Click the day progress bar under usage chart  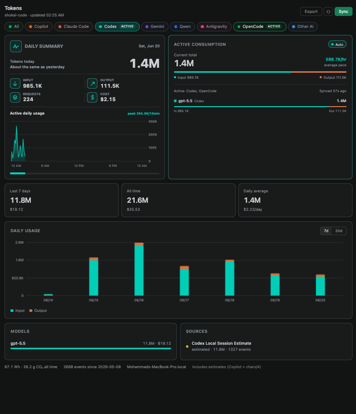click(85, 173)
